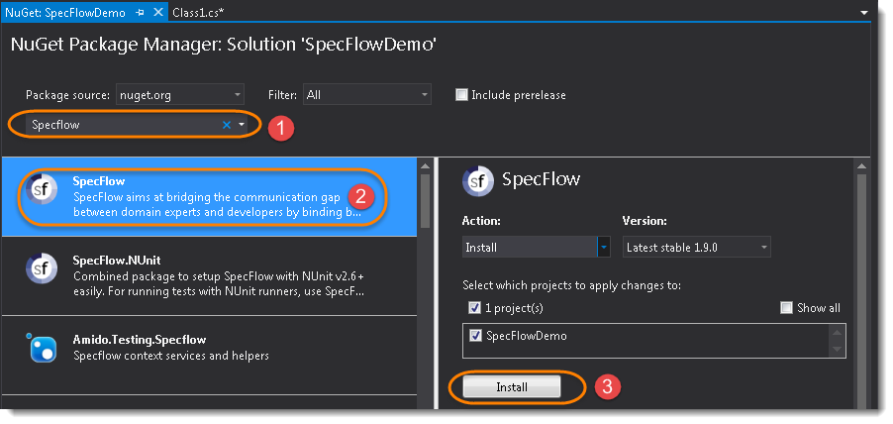Image resolution: width=893 pixels, height=424 pixels.
Task: Click the Amido.Testing.Specflow package icon
Action: tap(42, 348)
